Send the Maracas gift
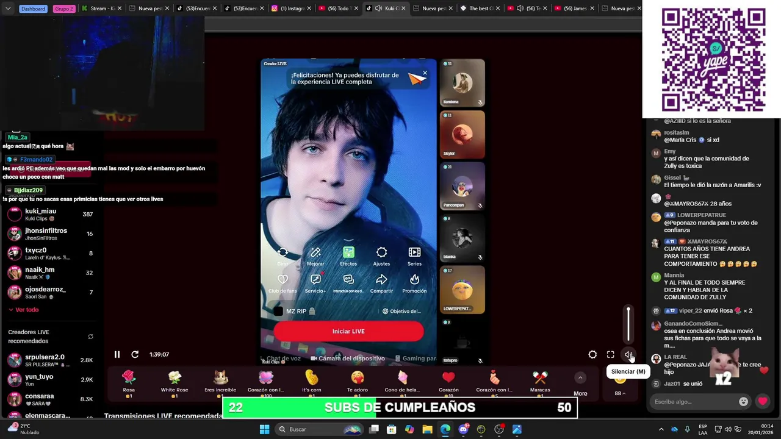The width and height of the screenshot is (781, 439). point(540,383)
